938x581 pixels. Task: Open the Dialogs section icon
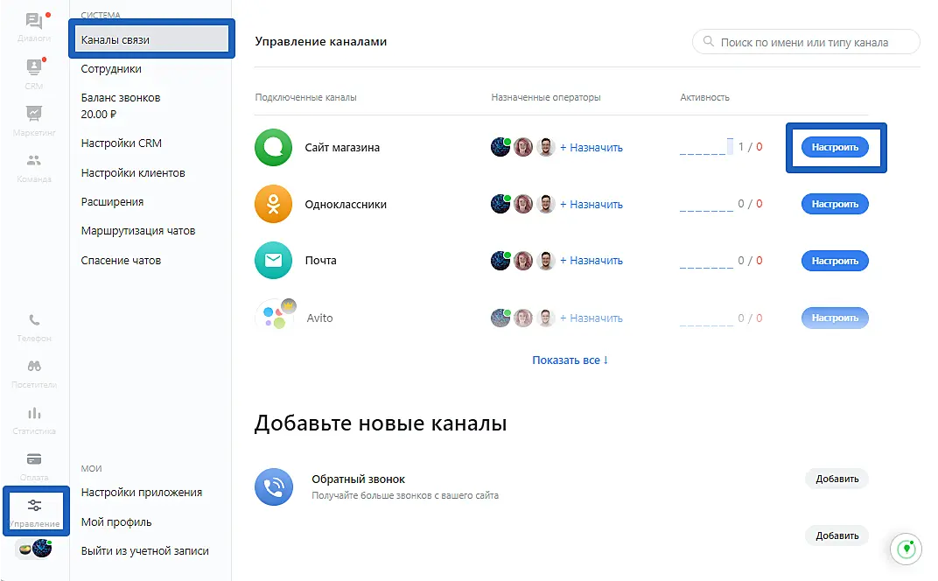34,21
